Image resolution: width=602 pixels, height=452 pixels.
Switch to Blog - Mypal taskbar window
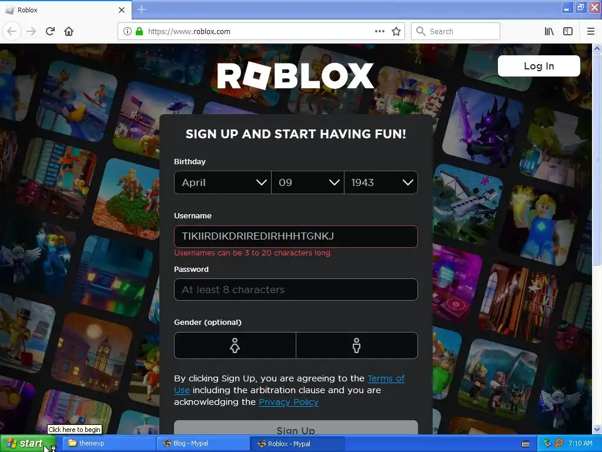coord(203,443)
